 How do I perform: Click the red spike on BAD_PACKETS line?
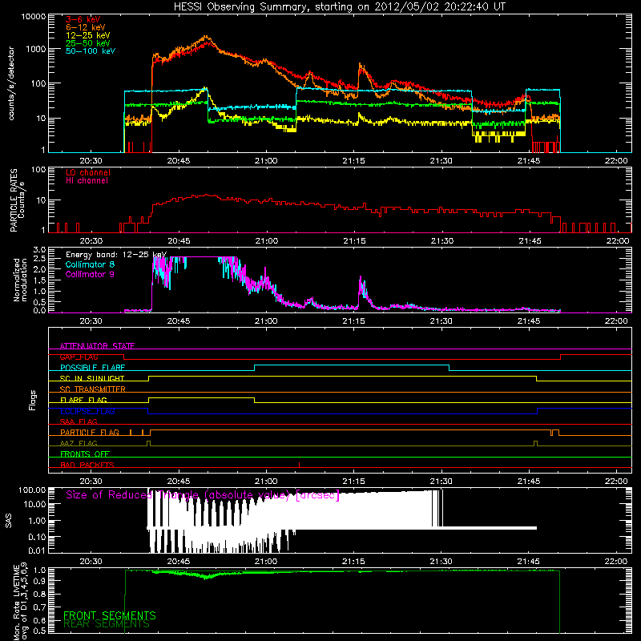(299, 465)
